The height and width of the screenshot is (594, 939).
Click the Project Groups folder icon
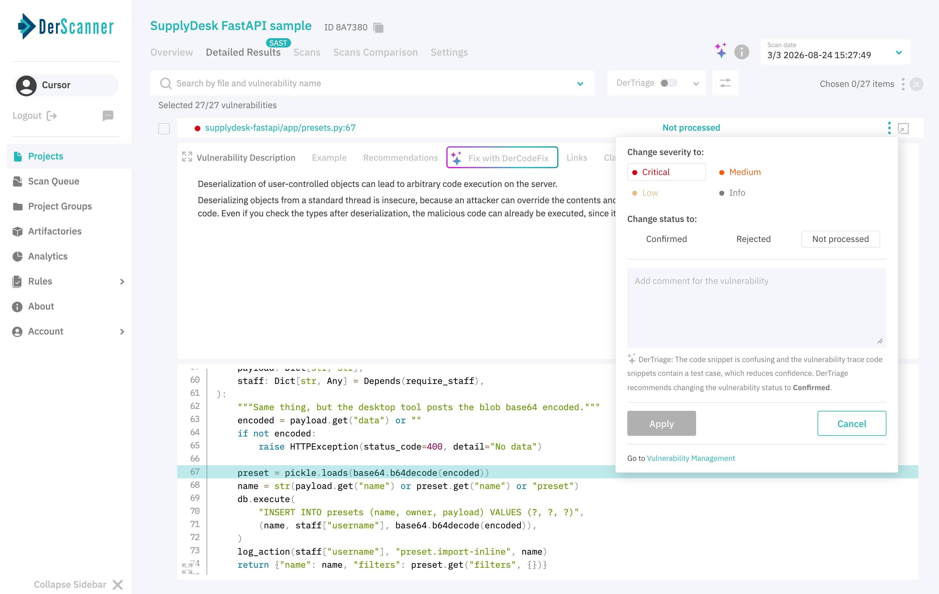click(18, 206)
